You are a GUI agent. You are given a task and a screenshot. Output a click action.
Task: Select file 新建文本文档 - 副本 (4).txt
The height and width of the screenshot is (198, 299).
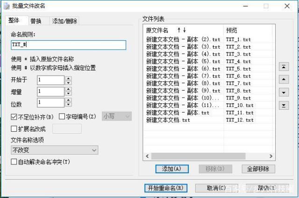183,54
